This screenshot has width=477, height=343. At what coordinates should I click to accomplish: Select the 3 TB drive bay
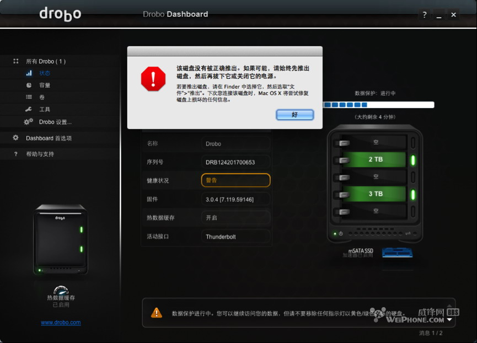(375, 194)
